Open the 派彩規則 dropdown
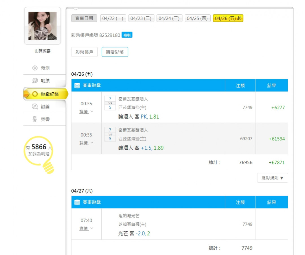 [x=272, y=178]
